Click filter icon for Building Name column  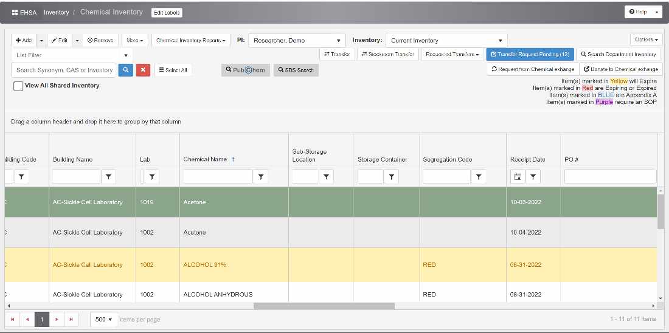[x=109, y=177]
